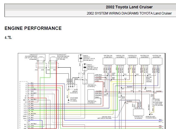Click the "(Rear bank of right cyl head)" ground note
This screenshot has height=129, width=176.
pyautogui.click(x=74, y=99)
